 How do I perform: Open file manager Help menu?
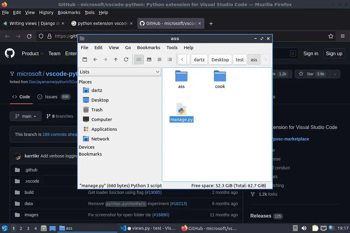point(189,48)
